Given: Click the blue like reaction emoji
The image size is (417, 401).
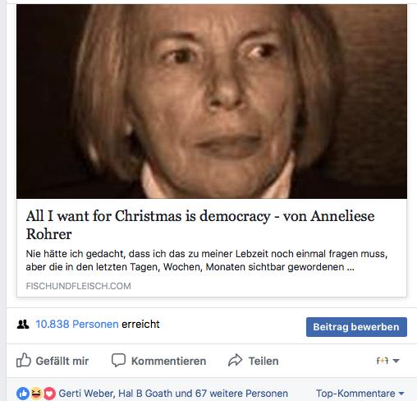Looking at the screenshot, I should (23, 394).
